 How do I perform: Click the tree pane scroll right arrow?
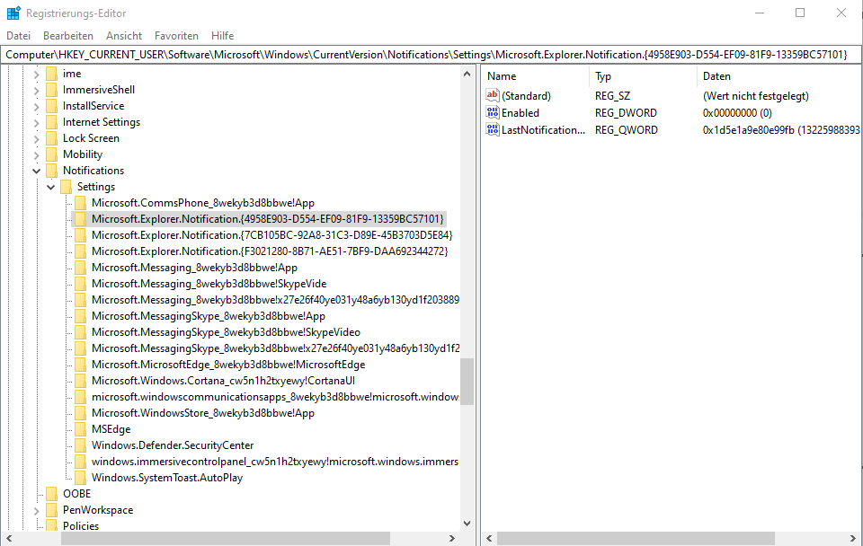[x=452, y=538]
